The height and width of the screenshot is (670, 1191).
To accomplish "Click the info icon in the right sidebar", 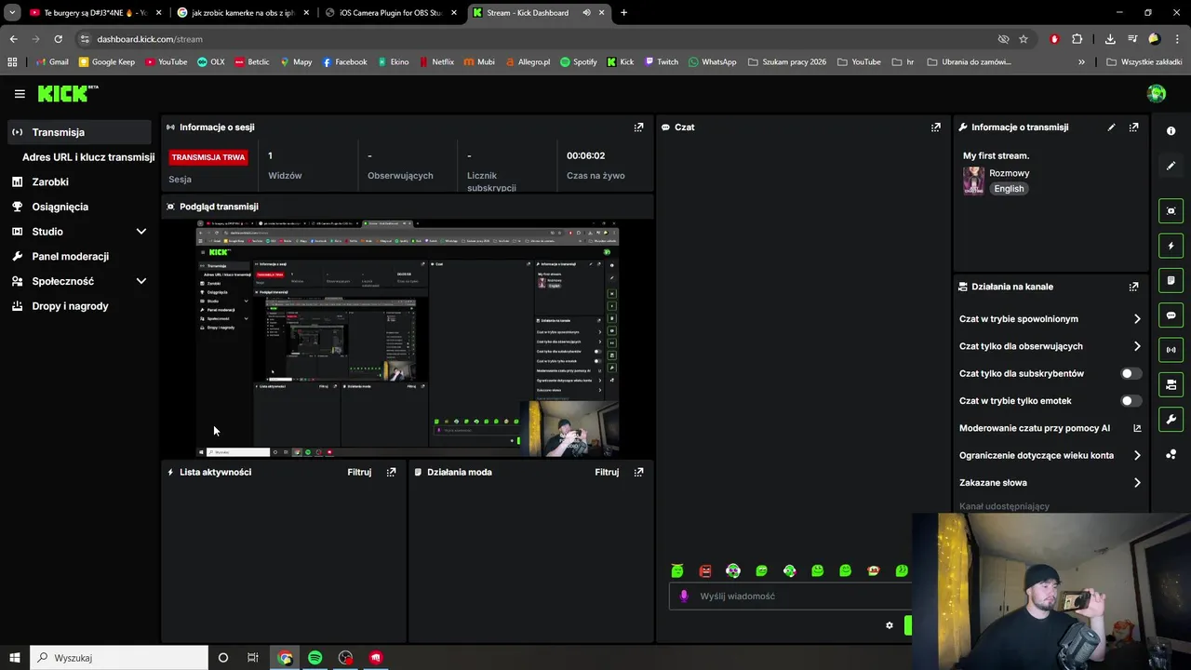I will click(1171, 131).
